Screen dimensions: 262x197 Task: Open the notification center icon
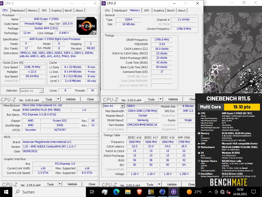point(254,192)
